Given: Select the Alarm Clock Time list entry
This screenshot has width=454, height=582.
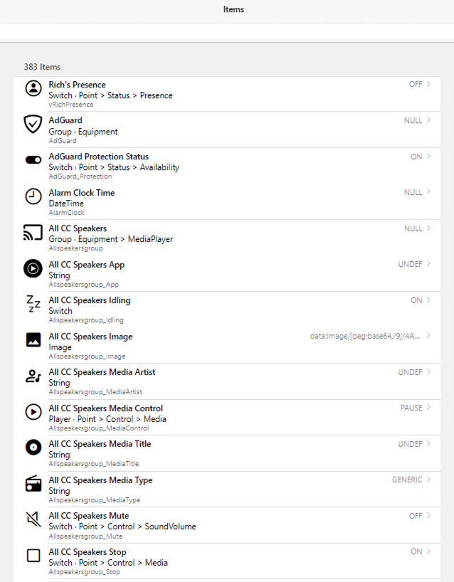Looking at the screenshot, I should (81, 193).
